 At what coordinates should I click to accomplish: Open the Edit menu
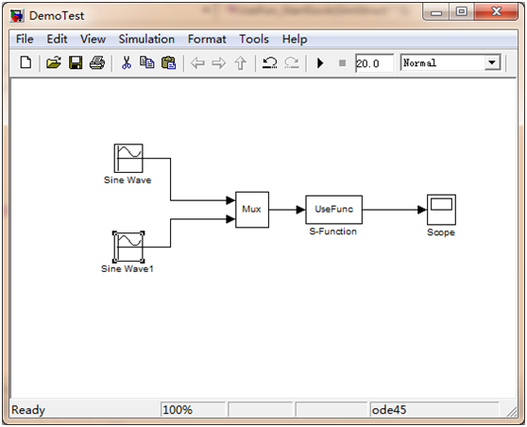pos(57,39)
